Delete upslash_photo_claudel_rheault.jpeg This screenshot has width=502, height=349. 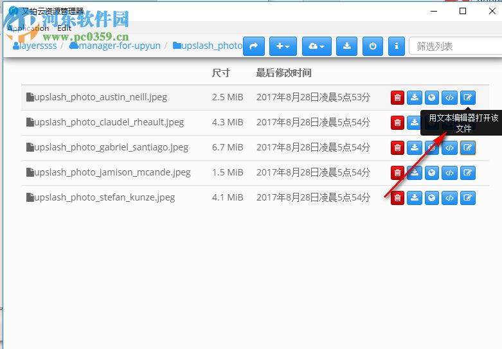pyautogui.click(x=397, y=123)
